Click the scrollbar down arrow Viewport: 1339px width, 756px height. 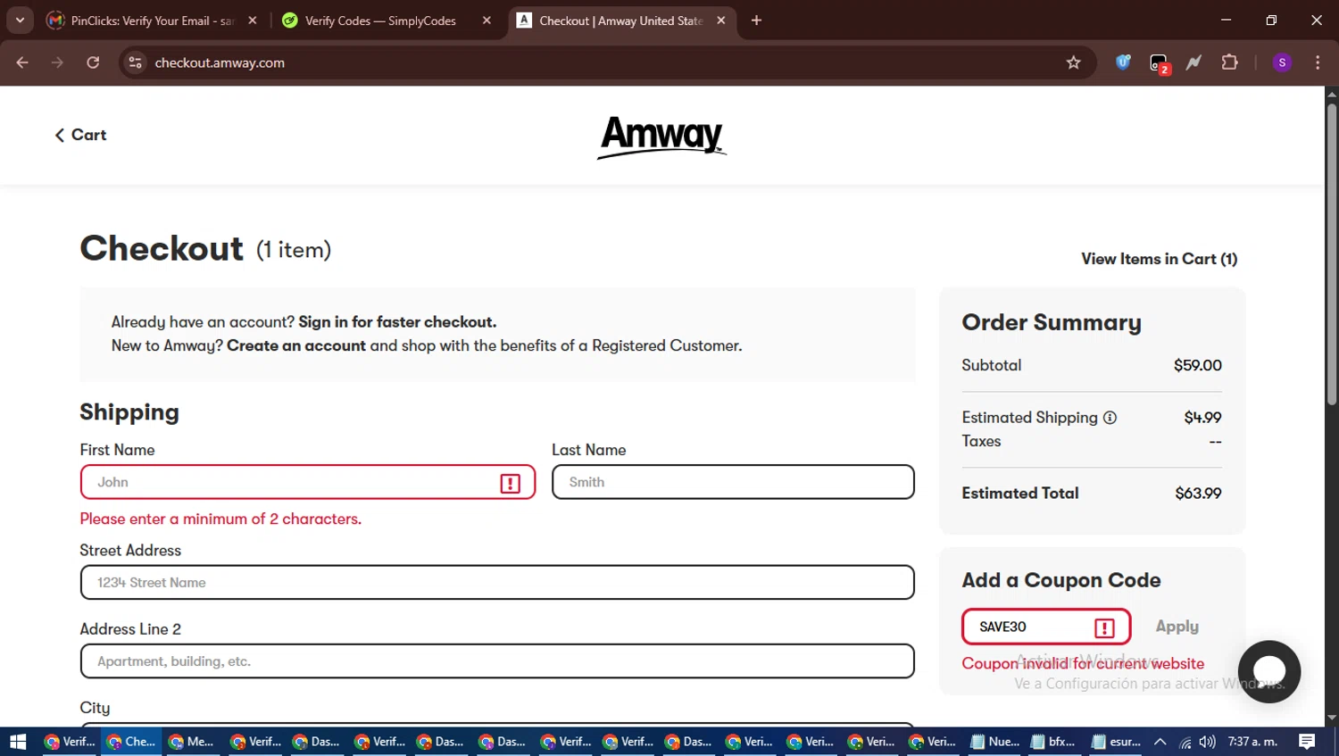tap(1332, 719)
